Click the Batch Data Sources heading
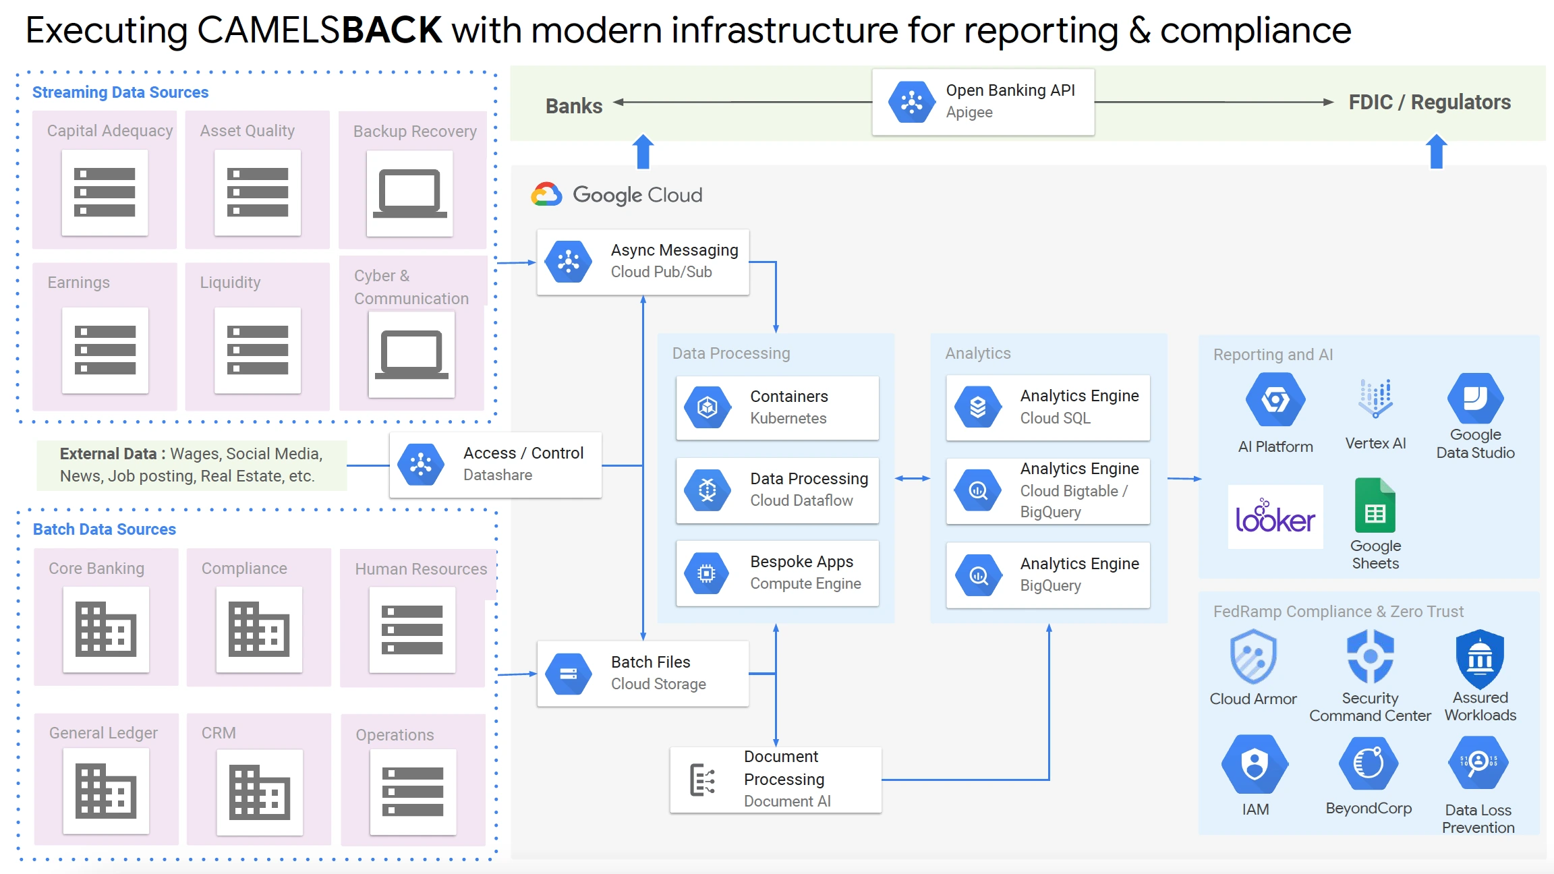Screen dimensions: 1554x874 [105, 529]
